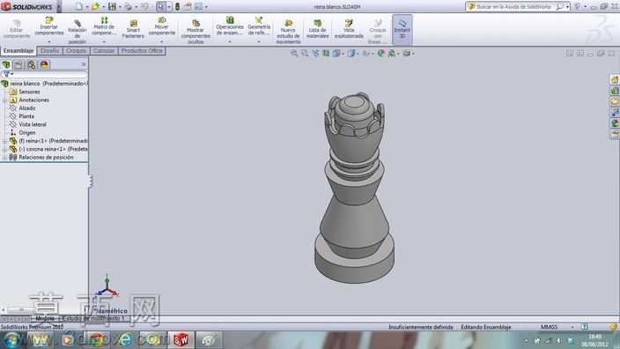Create Nuevo estudio de movimiento
The height and width of the screenshot is (349, 620).
click(x=288, y=32)
